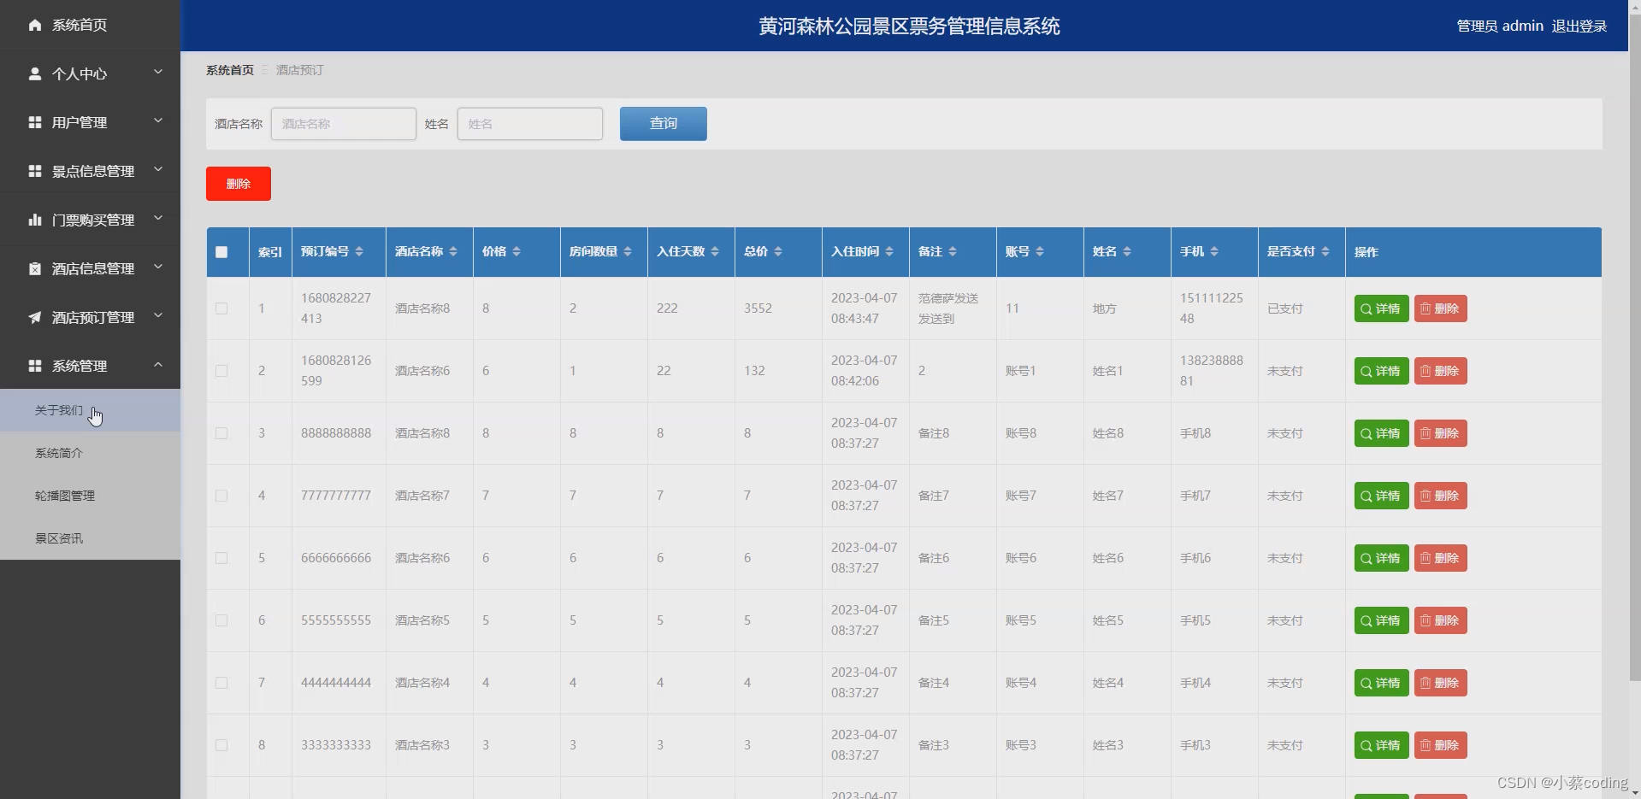Click the scrollbar down arrow
Viewport: 1641px width, 799px height.
pyautogui.click(x=1634, y=792)
